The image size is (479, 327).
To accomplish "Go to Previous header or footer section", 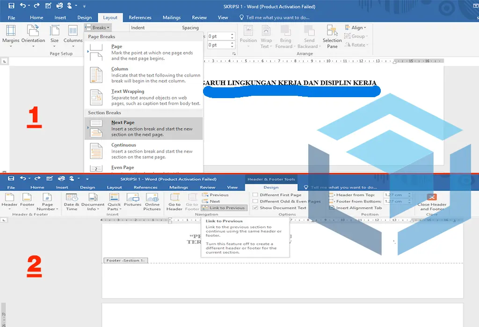I will click(x=215, y=195).
